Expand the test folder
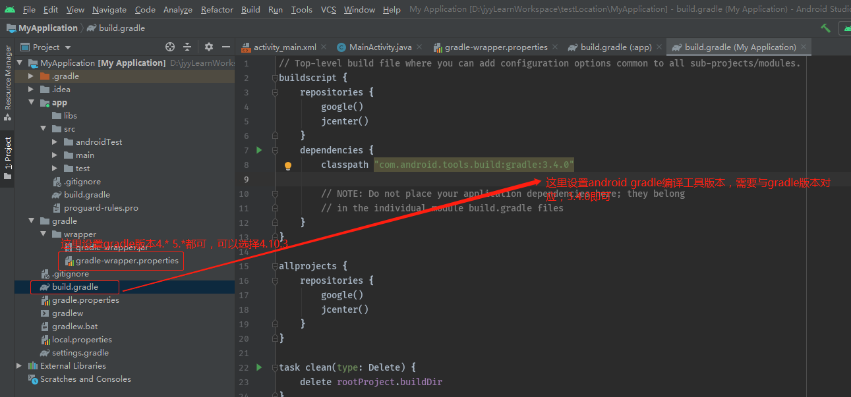 [55, 169]
